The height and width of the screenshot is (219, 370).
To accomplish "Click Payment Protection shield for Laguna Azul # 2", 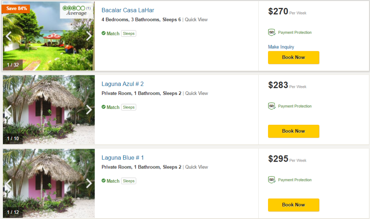I will [x=272, y=106].
